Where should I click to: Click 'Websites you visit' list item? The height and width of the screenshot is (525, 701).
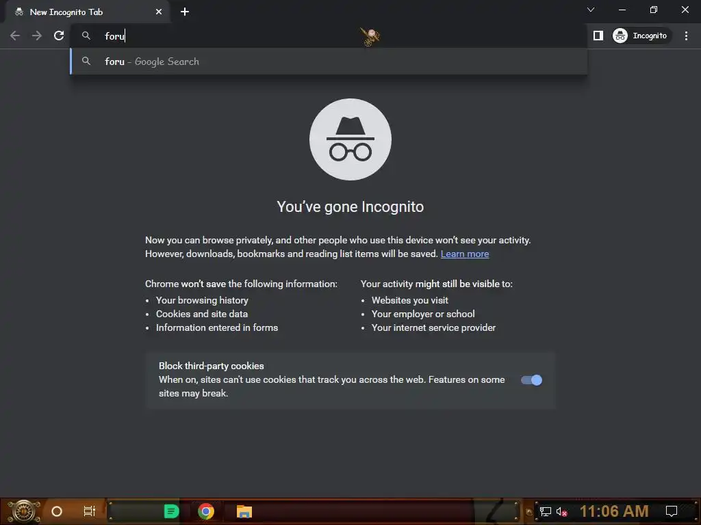409,301
